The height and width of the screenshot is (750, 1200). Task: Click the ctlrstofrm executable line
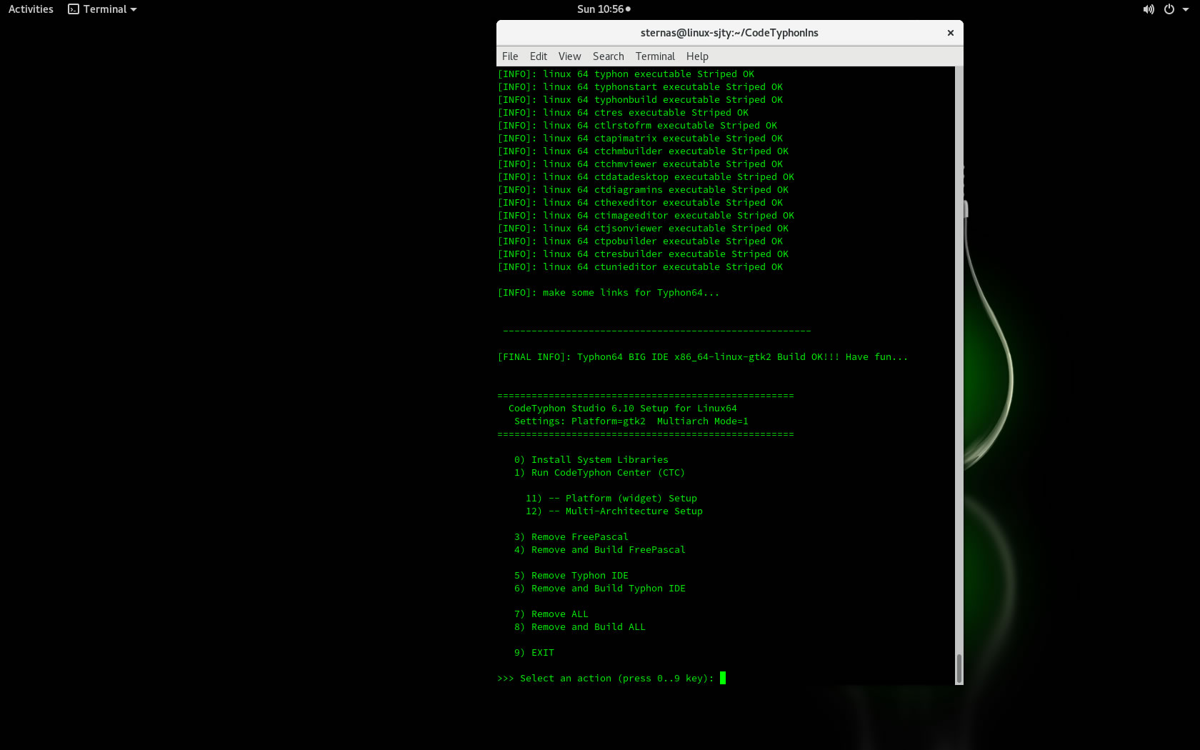637,126
